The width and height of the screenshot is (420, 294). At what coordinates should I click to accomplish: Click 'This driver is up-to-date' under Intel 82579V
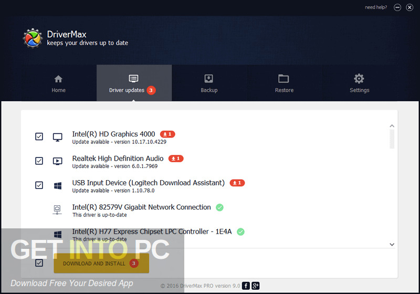point(100,215)
